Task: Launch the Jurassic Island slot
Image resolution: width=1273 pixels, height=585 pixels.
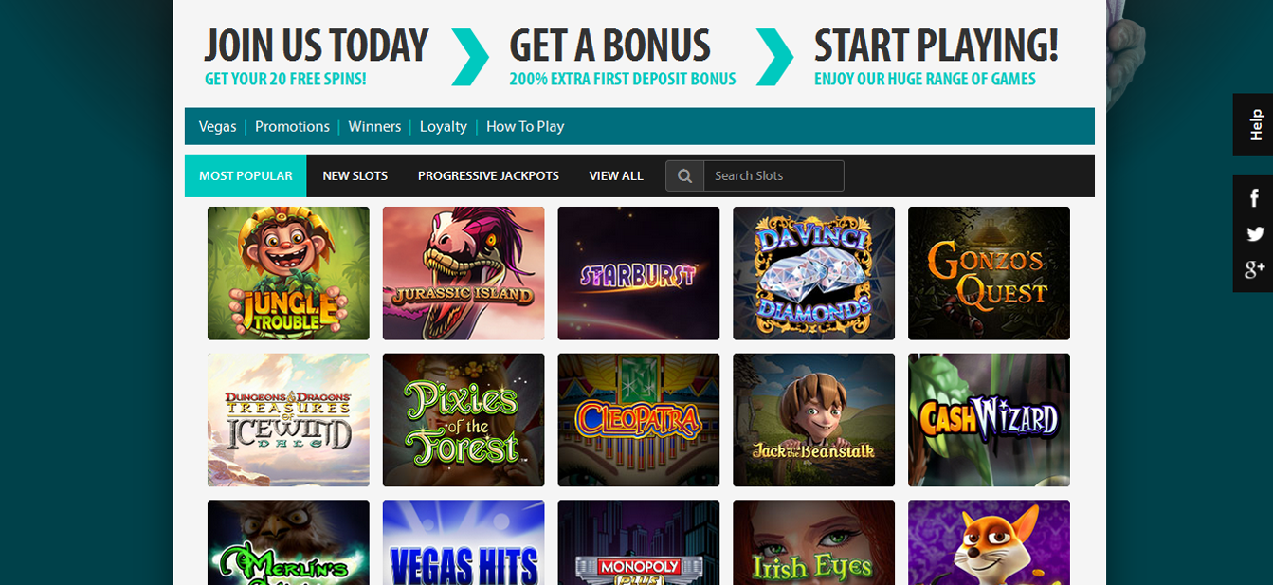Action: tap(464, 273)
